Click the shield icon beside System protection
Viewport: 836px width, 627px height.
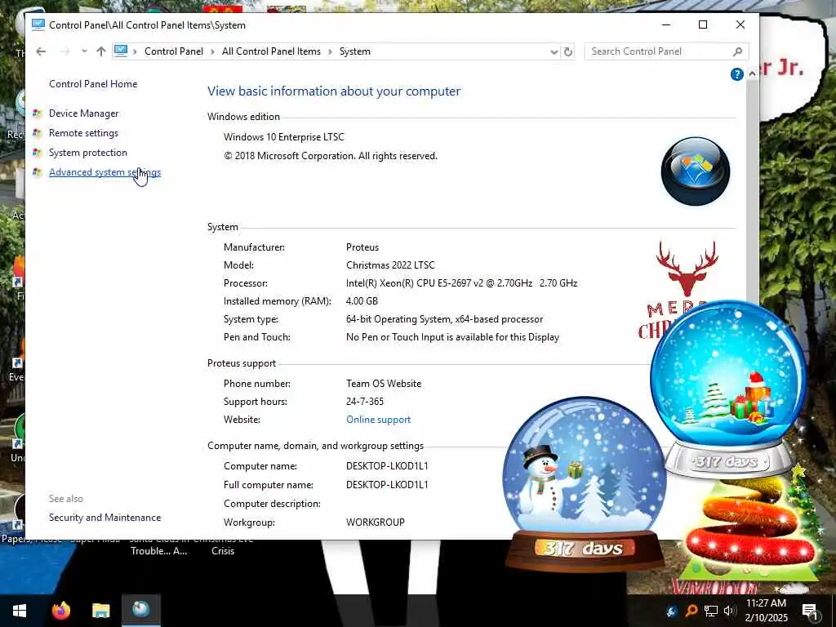(x=37, y=153)
